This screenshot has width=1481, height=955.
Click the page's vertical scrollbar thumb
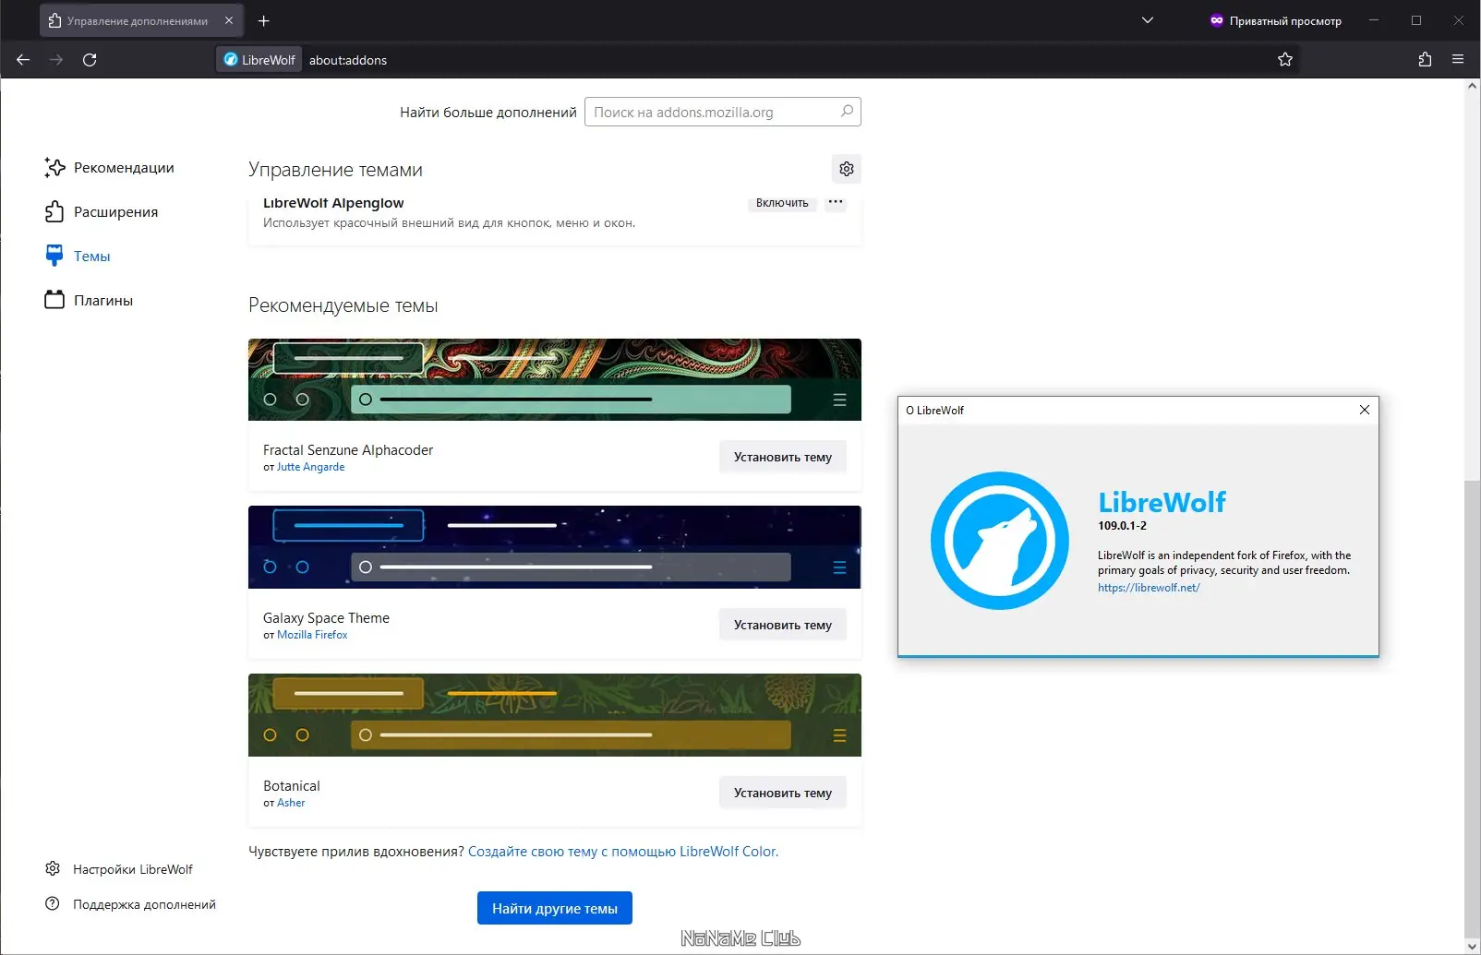coord(1472,707)
